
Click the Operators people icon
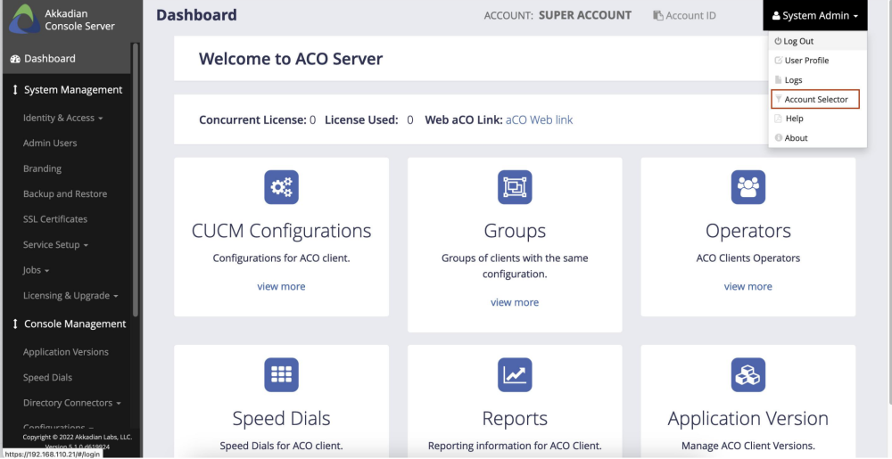pyautogui.click(x=748, y=187)
